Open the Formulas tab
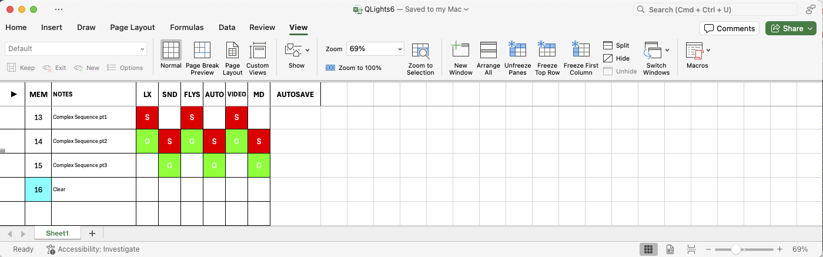This screenshot has width=823, height=257. coord(187,27)
